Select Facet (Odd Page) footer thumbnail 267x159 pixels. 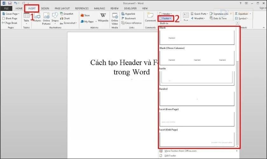(x=197, y=139)
